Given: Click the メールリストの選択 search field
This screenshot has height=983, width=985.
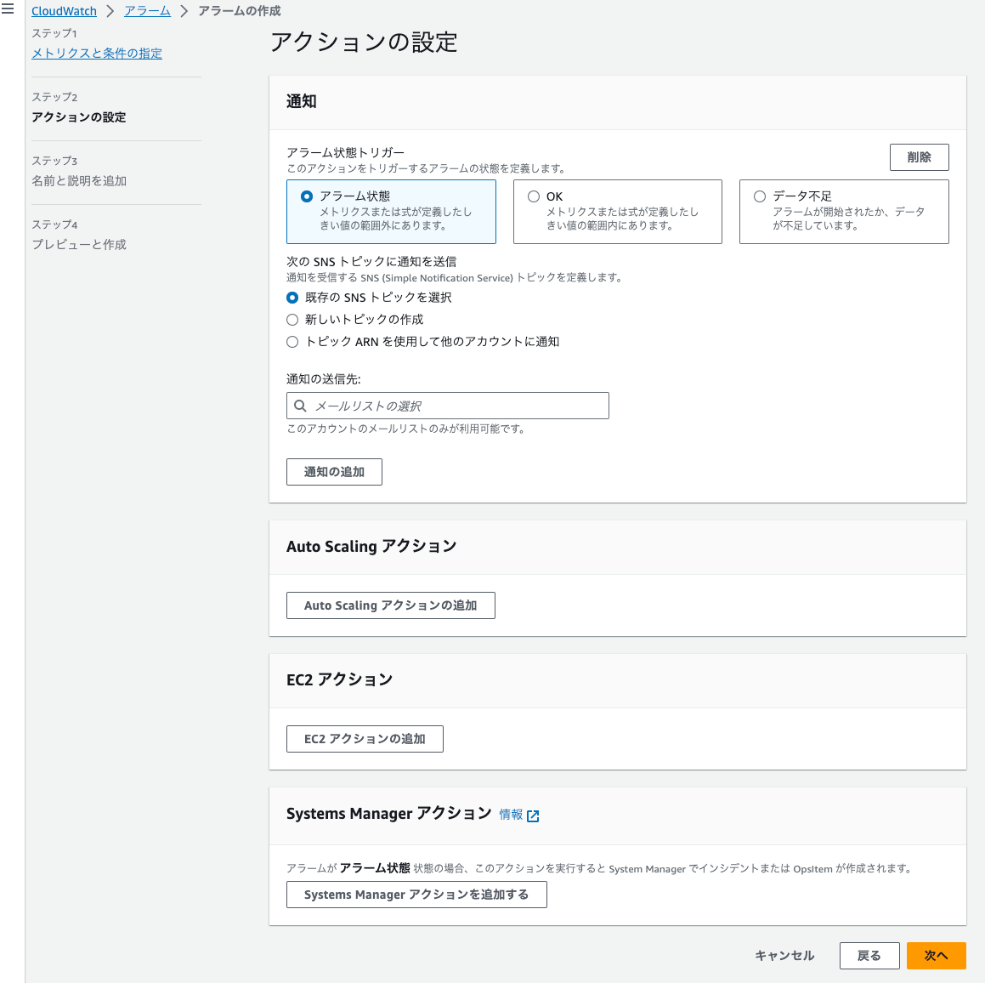Looking at the screenshot, I should (x=447, y=406).
